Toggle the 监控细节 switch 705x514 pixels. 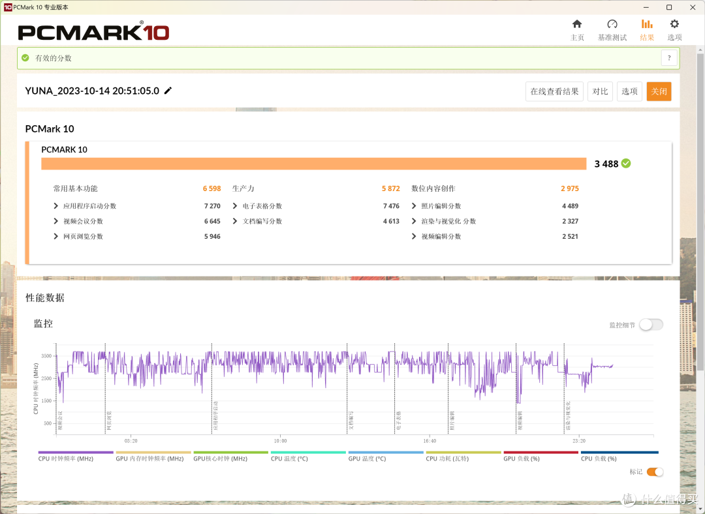[651, 324]
